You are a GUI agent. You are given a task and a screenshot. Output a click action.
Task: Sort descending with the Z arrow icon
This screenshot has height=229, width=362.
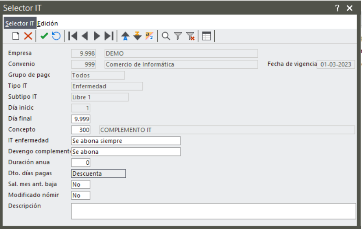137,36
